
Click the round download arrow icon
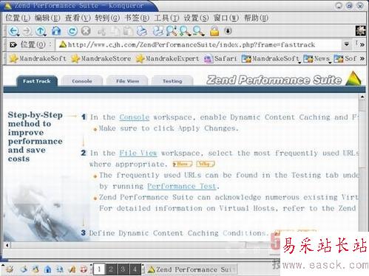point(228,31)
